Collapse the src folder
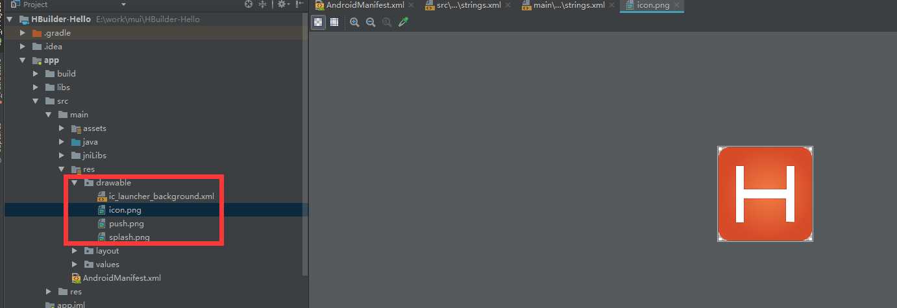 pyautogui.click(x=36, y=101)
